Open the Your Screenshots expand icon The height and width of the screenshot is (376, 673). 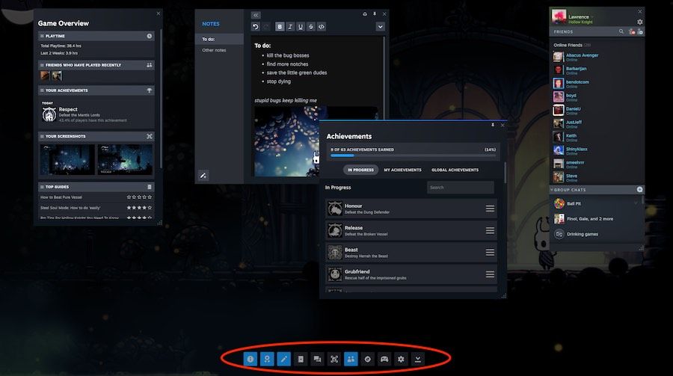149,137
